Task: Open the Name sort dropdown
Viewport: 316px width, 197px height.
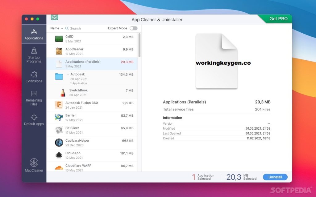Action: pos(56,28)
